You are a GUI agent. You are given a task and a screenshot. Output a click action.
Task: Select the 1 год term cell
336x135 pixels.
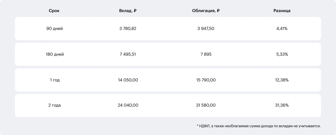click(55, 80)
